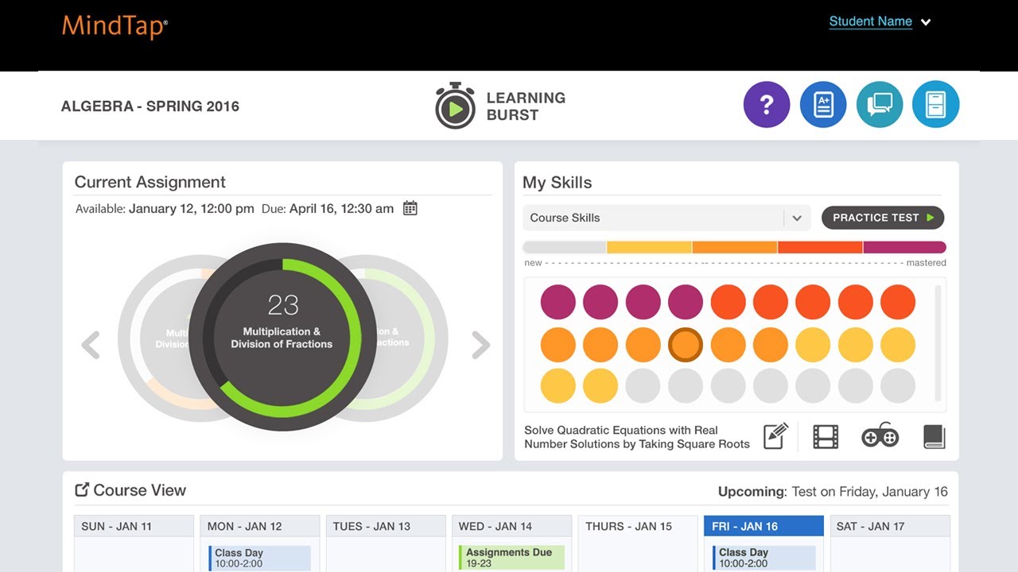Open help via the purple question mark icon

767,105
